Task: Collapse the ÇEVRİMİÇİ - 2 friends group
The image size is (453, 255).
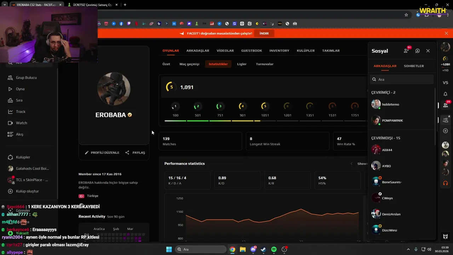Action: 383,92
